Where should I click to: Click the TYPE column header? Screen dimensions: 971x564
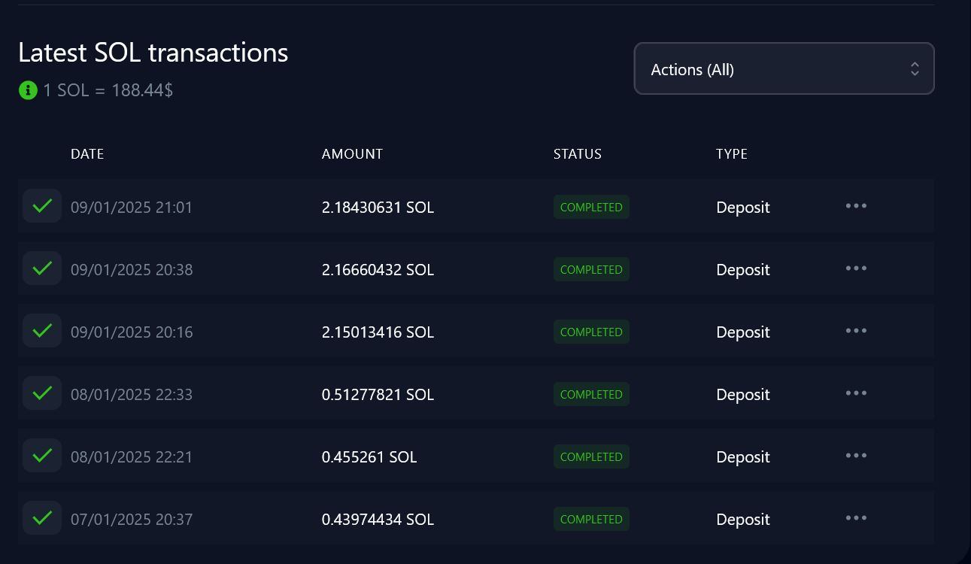point(731,154)
